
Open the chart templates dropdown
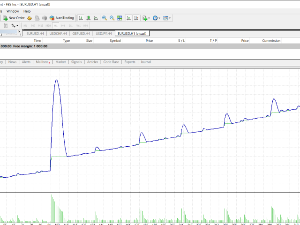coord(167,18)
